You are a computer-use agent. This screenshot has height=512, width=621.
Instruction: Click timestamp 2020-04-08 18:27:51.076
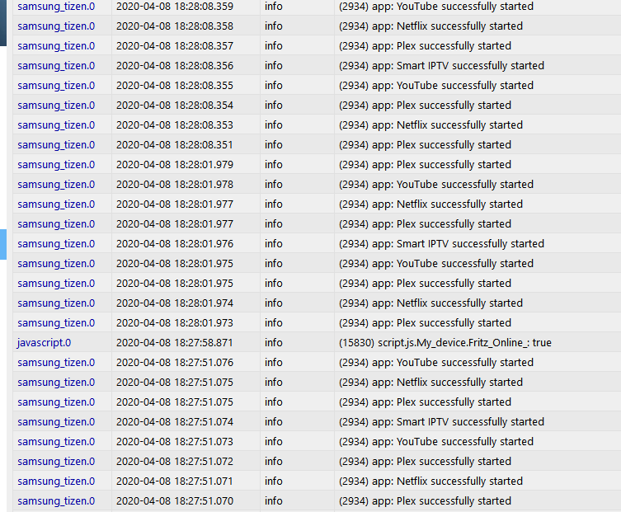175,362
